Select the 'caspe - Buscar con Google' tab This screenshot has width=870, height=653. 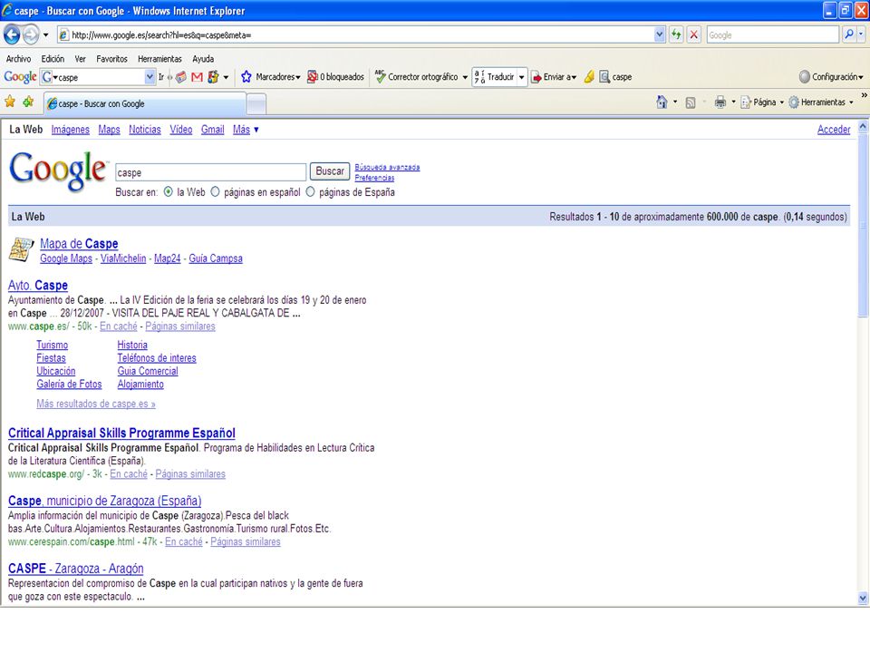coord(145,103)
